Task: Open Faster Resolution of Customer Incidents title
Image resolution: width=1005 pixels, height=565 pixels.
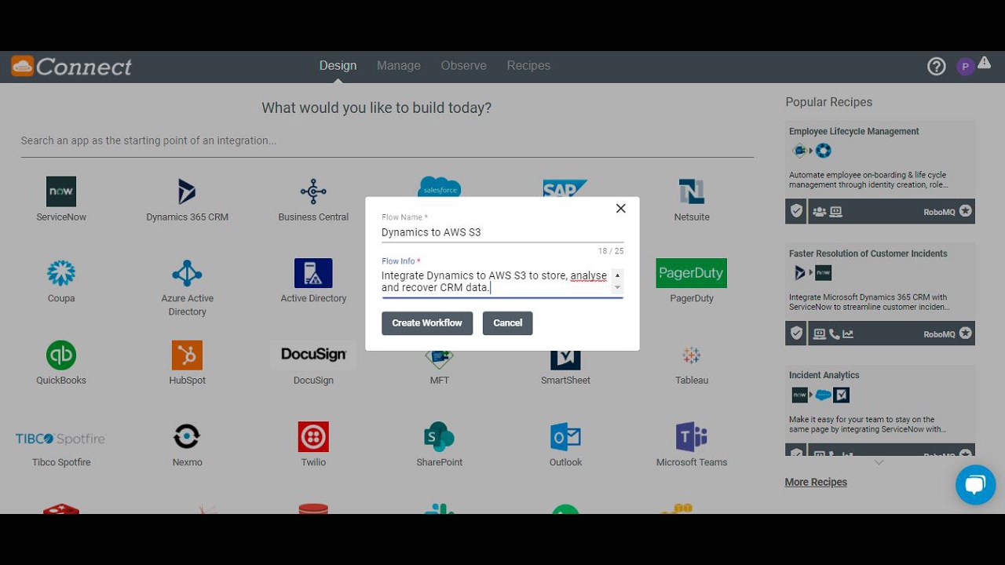Action: pos(868,254)
